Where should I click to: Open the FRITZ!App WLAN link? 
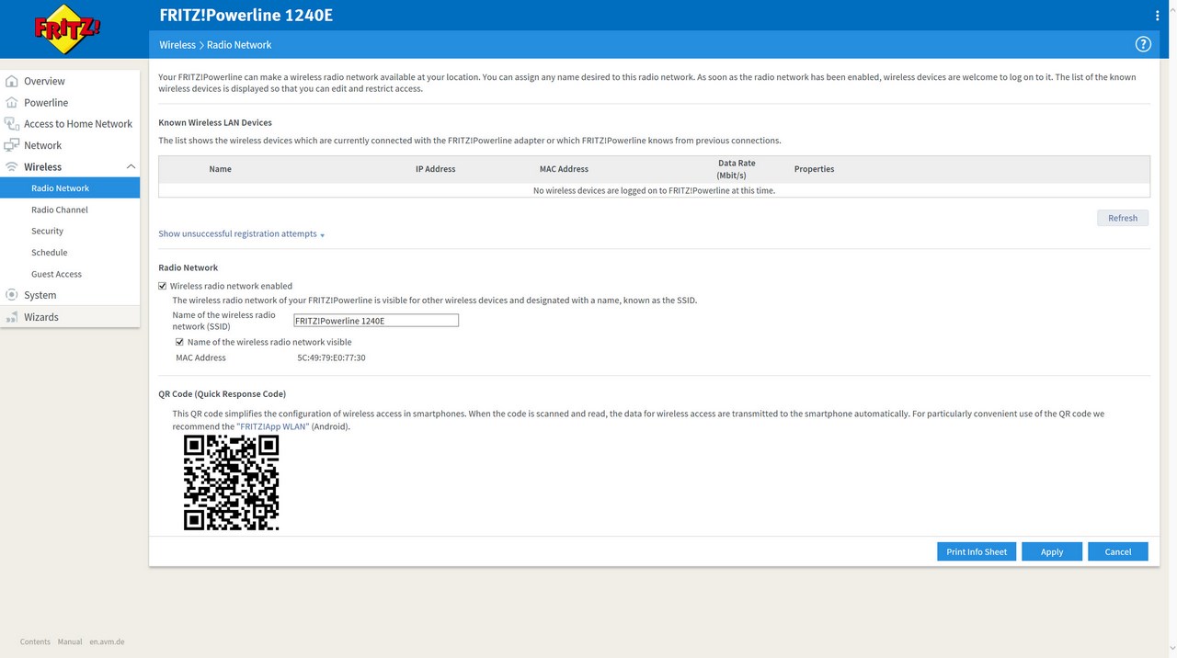(x=272, y=426)
